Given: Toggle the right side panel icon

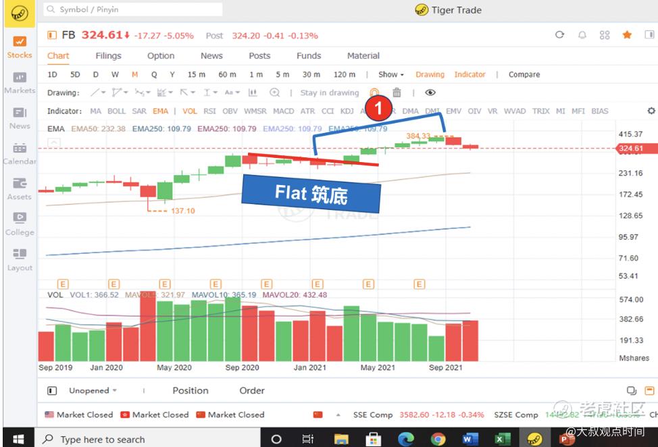Looking at the screenshot, I should [650, 34].
